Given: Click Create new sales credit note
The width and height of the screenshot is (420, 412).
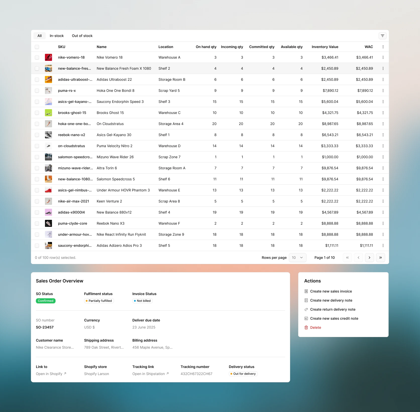Looking at the screenshot, I should tap(334, 318).
